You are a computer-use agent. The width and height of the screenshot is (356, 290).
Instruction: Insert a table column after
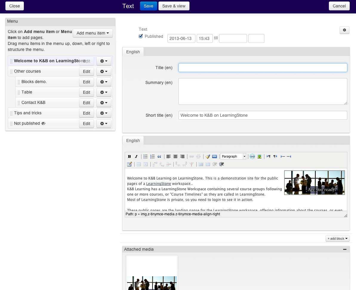coord(185,164)
